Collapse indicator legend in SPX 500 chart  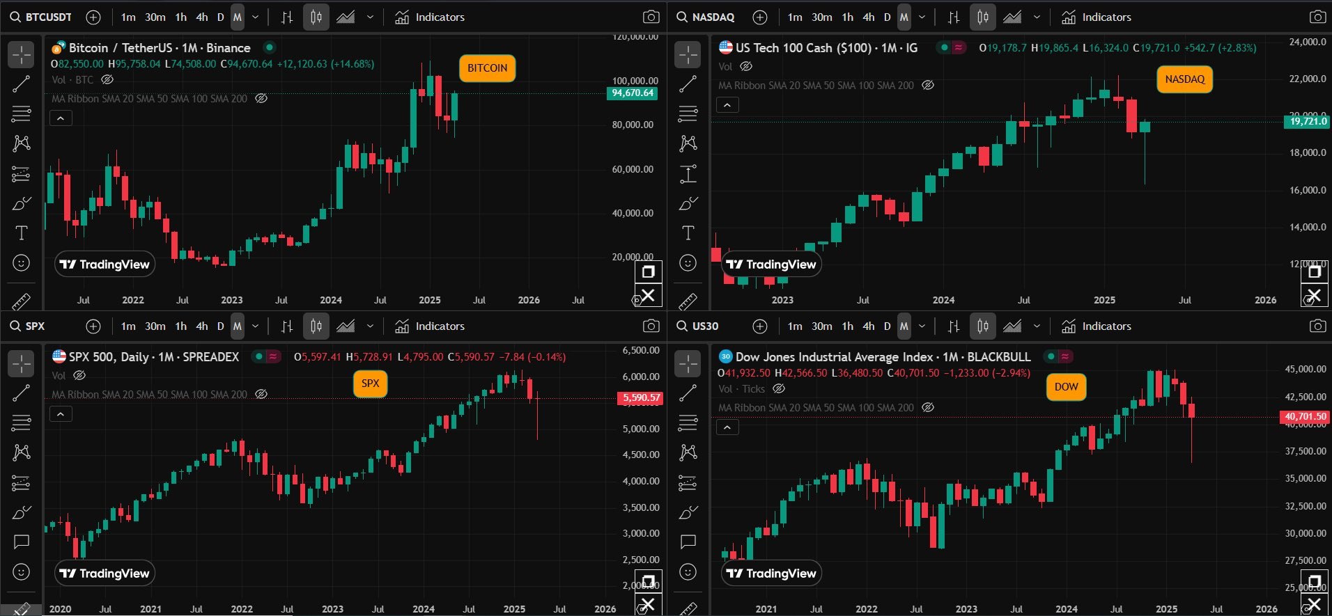click(x=61, y=414)
